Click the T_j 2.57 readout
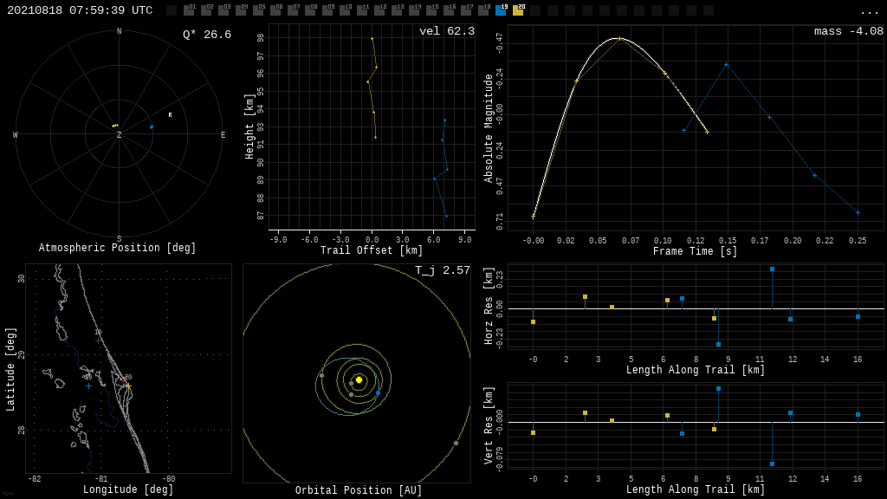Image resolution: width=887 pixels, height=499 pixels. (443, 270)
